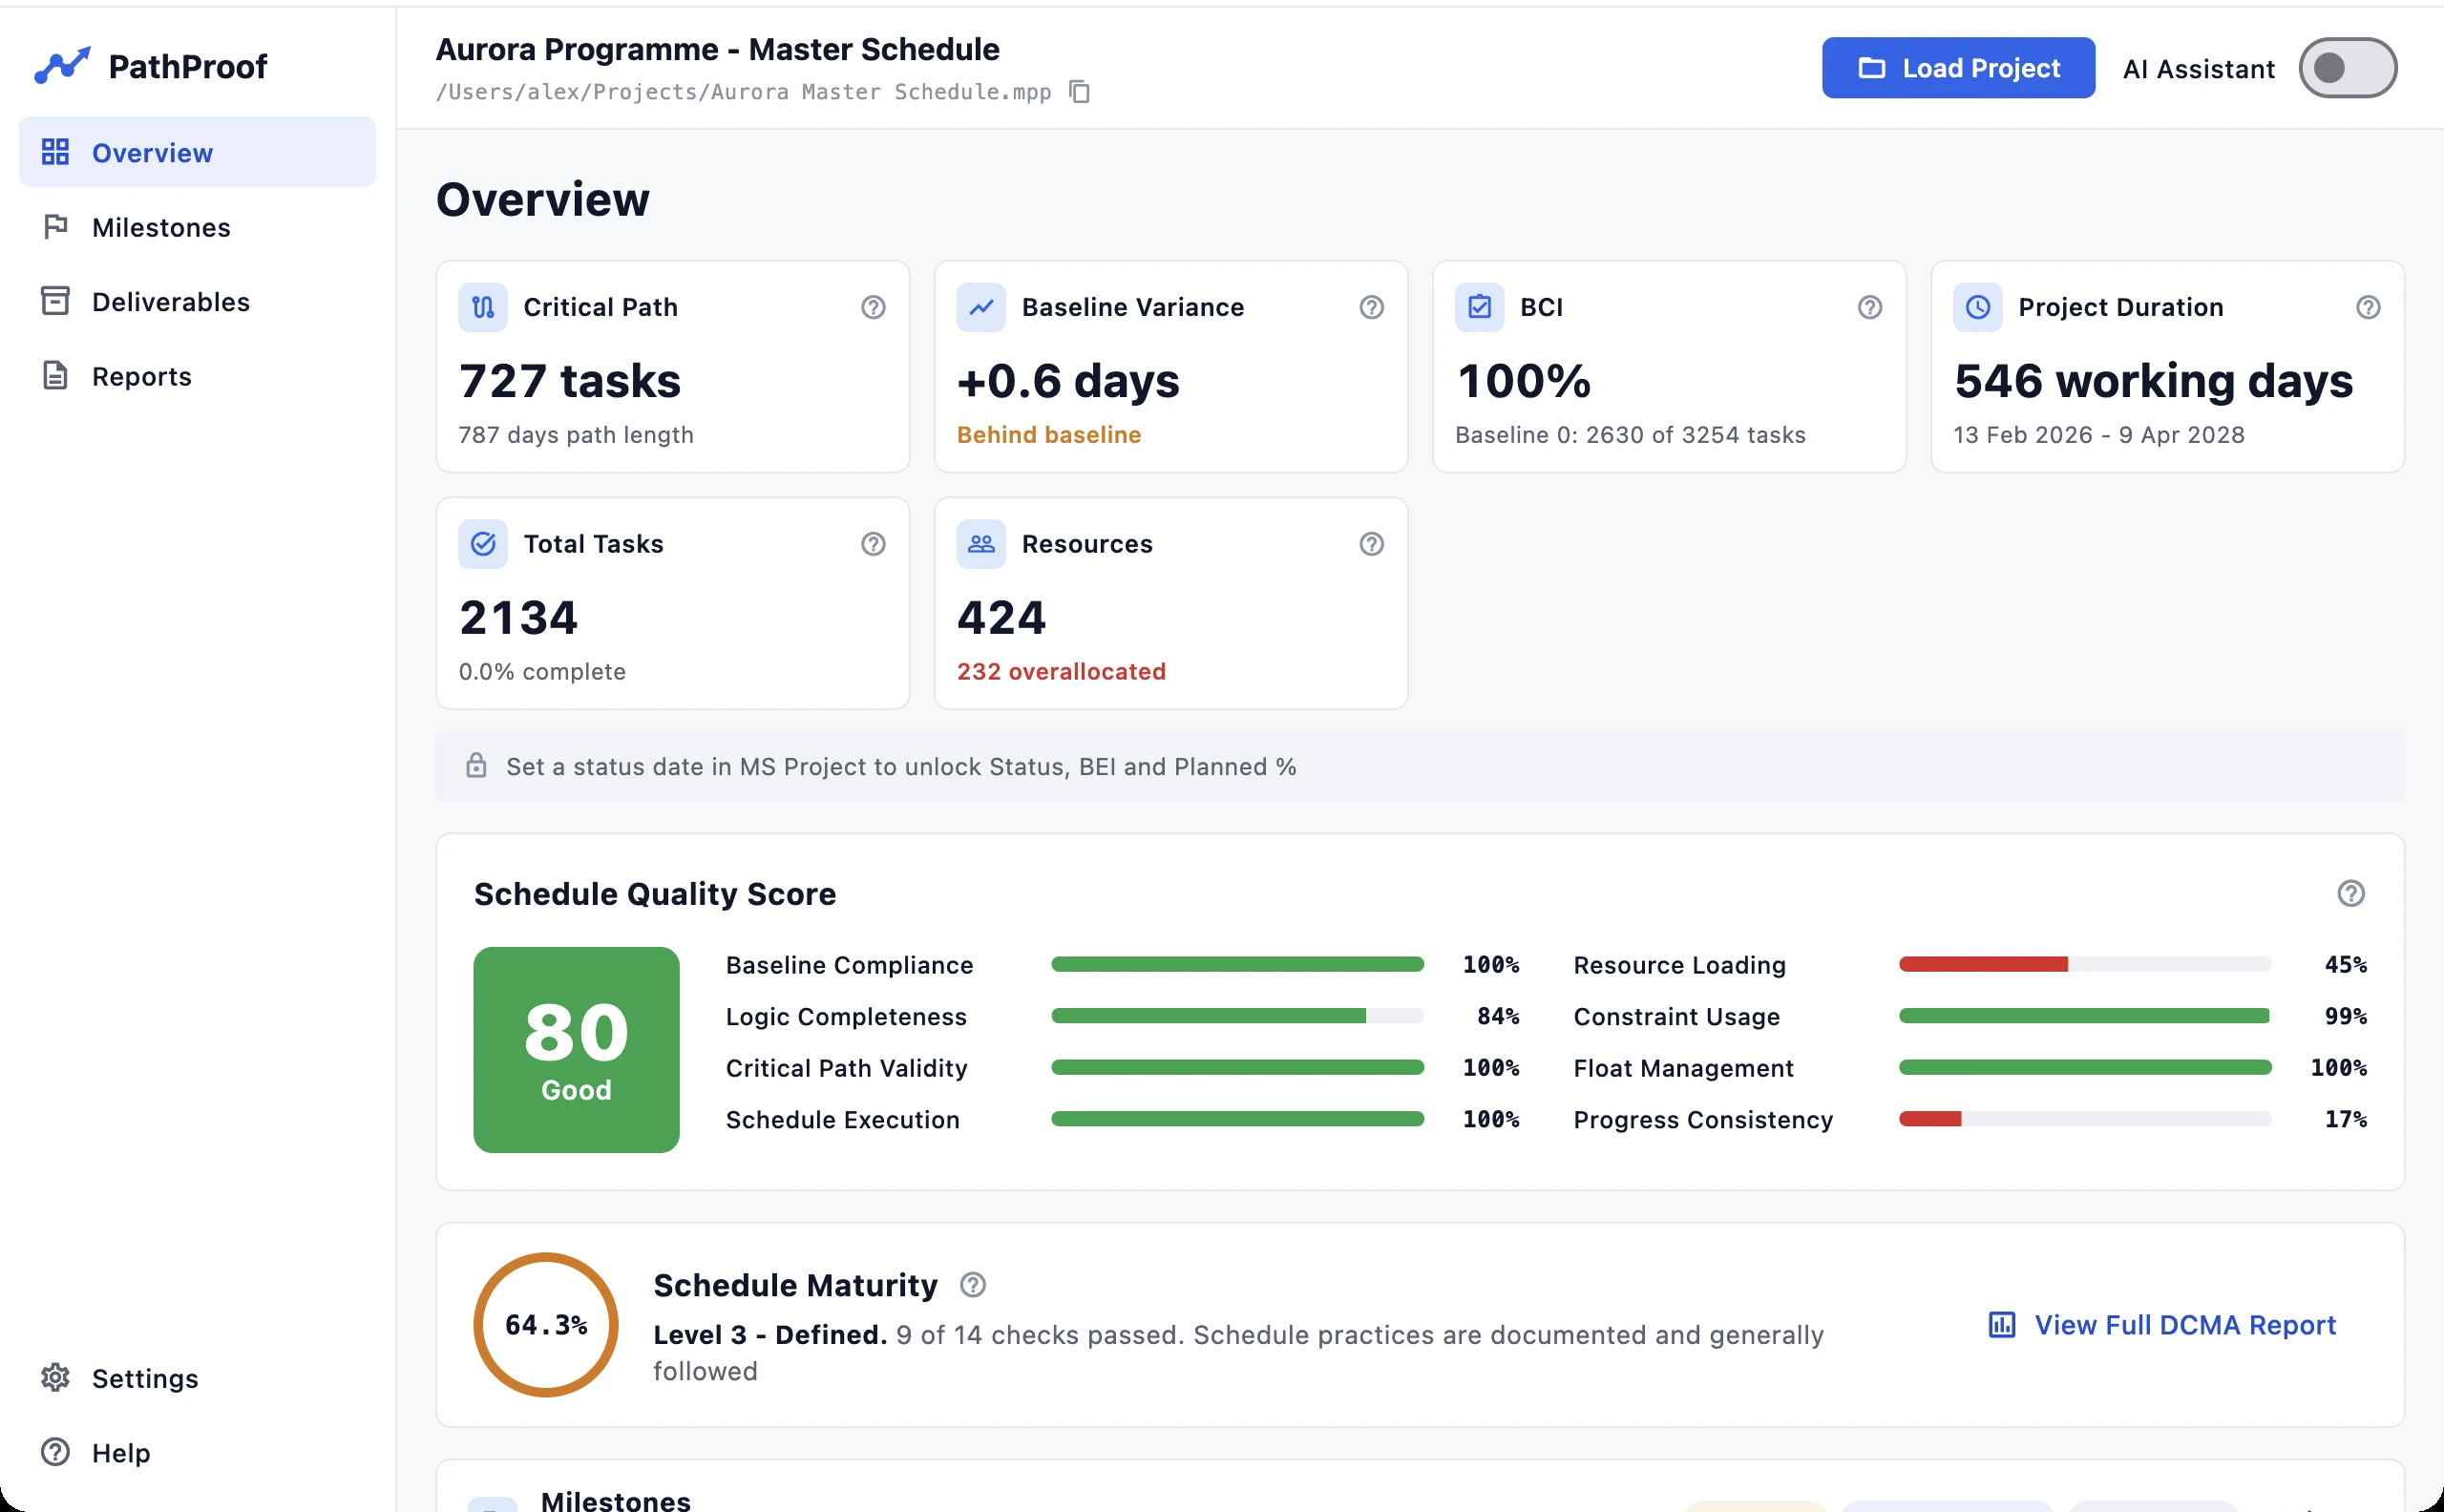Open the Deliverables section
Viewport: 2444px width, 1512px height.
click(197, 302)
